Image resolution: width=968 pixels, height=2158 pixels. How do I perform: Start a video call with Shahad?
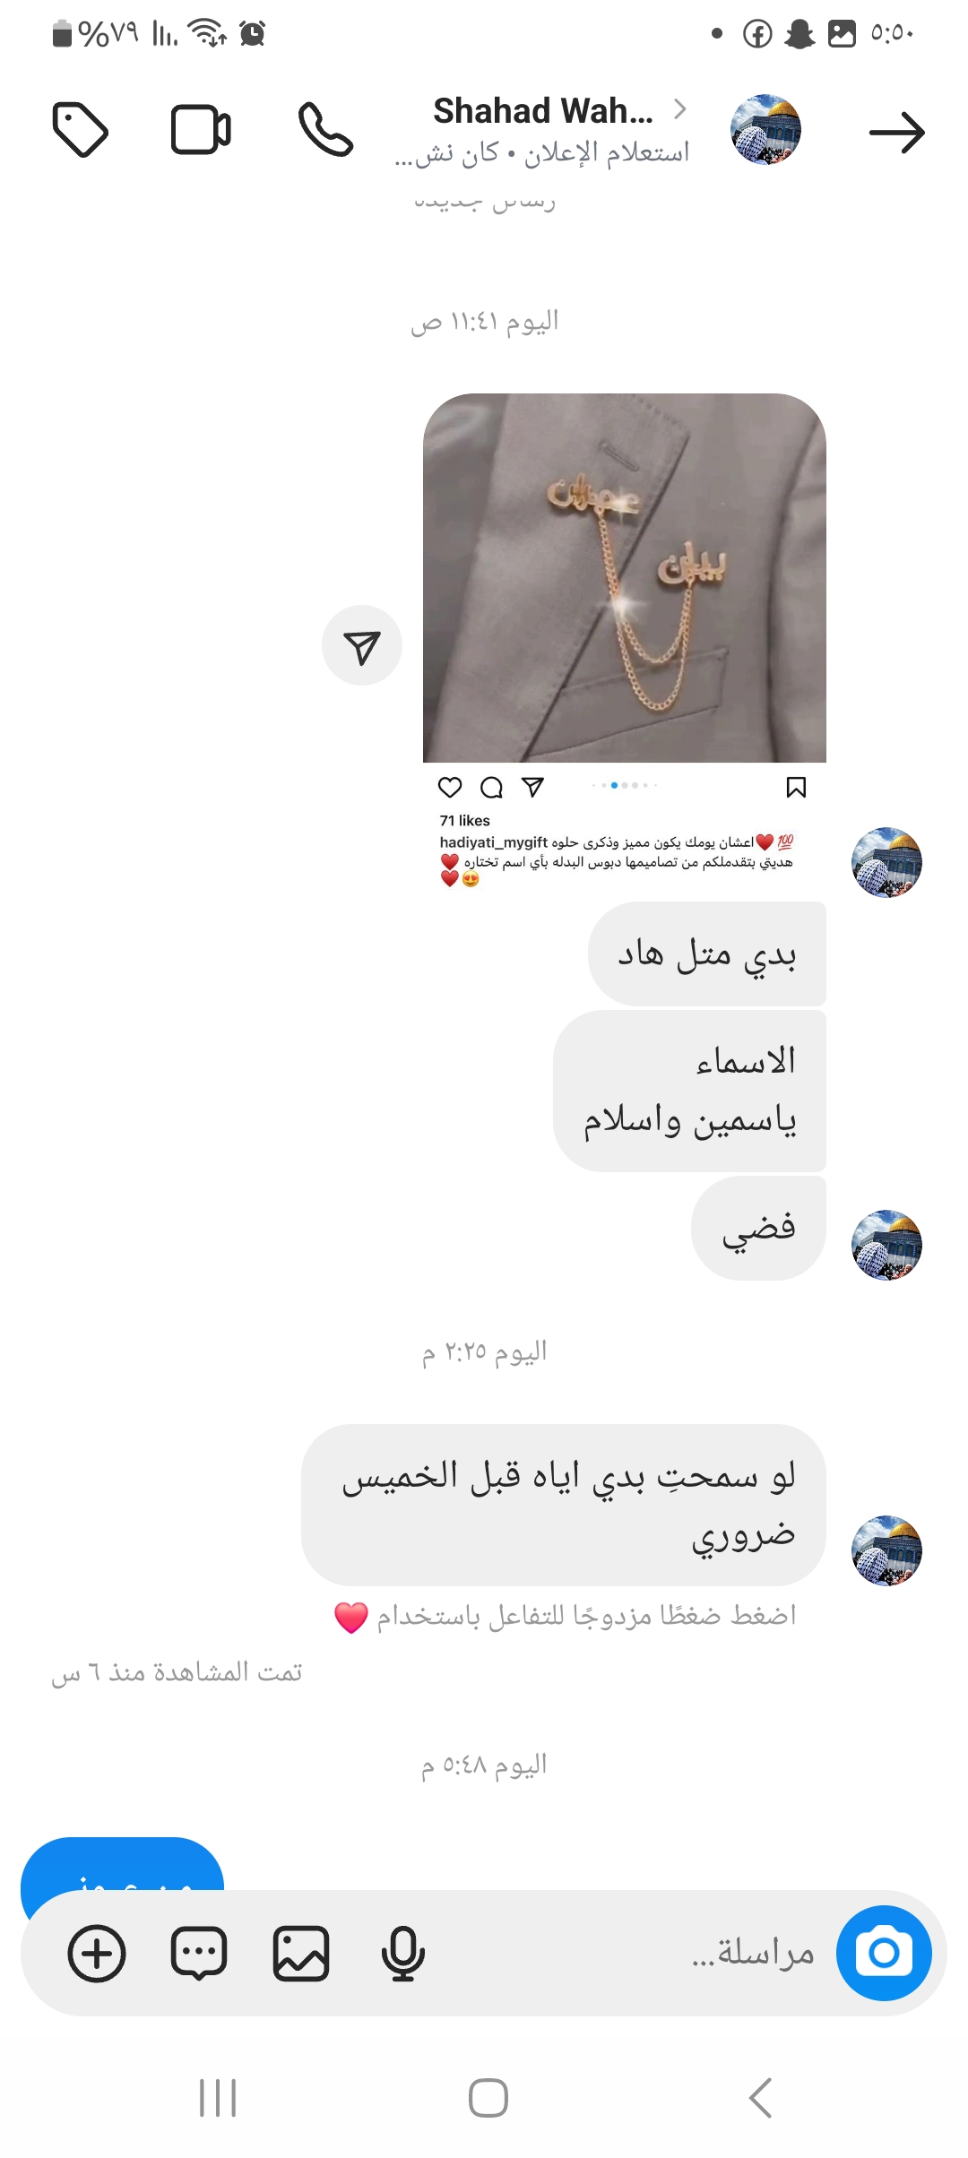point(201,131)
